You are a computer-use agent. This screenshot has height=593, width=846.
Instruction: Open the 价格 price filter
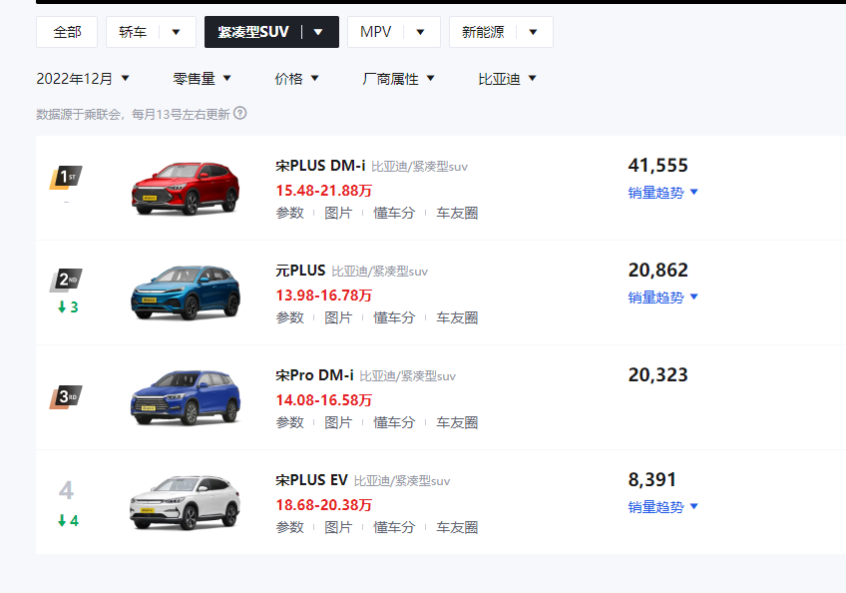297,79
